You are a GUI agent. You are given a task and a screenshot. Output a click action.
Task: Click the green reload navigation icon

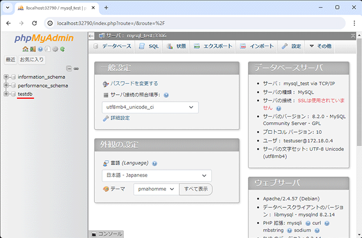(63, 49)
